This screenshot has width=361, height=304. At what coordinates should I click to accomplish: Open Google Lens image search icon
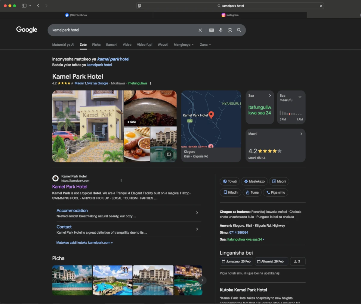[x=230, y=30]
